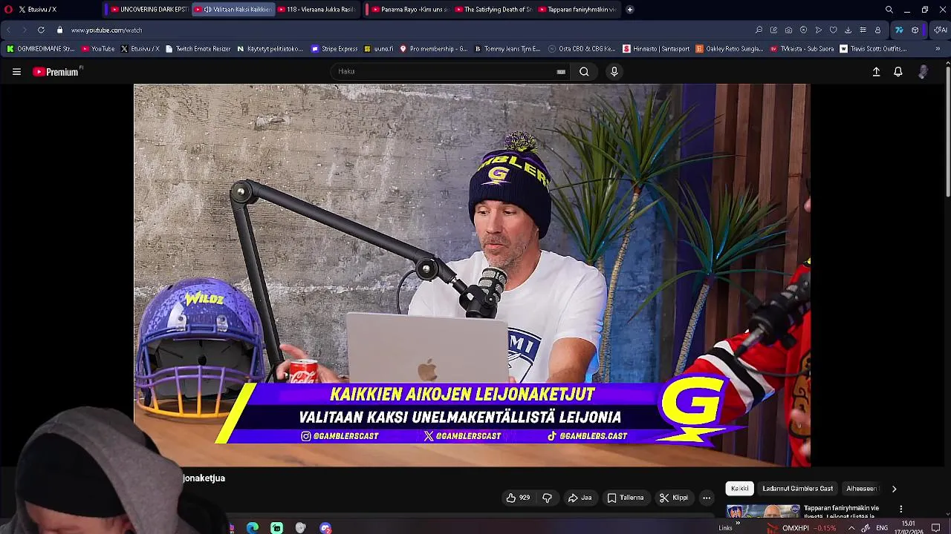Open options for Tapparan faniryhmäkin video suggestion

[900, 509]
